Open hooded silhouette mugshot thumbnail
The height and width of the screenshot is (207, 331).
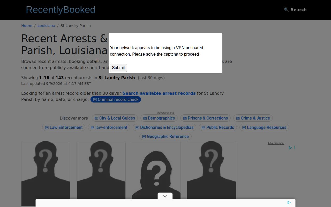[x=156, y=174]
